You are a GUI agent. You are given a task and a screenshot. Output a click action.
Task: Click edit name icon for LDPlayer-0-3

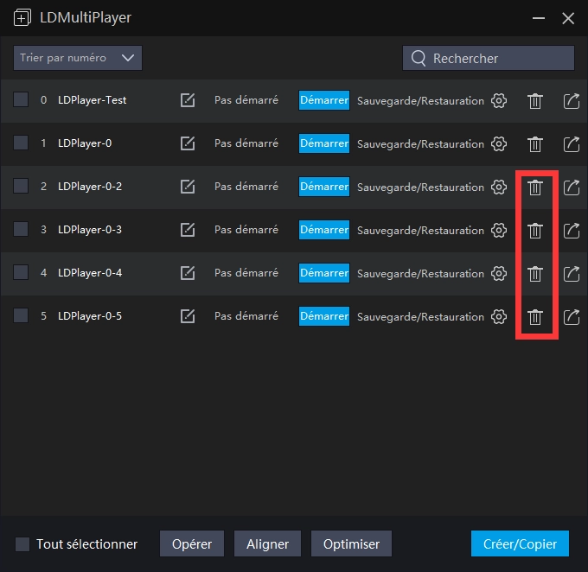188,230
